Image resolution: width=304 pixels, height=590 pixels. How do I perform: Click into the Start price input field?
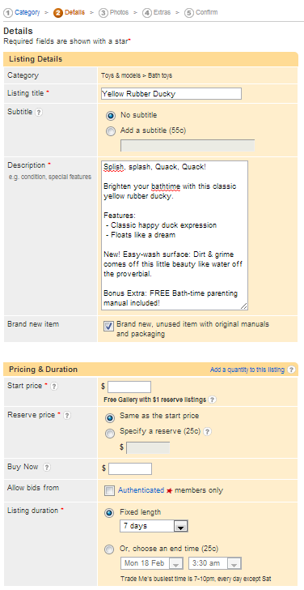click(129, 387)
